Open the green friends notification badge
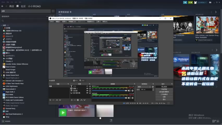 tap(190, 2)
